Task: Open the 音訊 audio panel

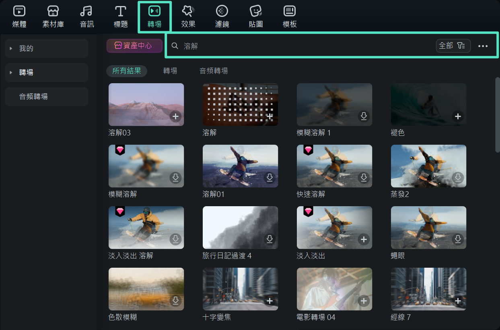Action: coord(86,16)
